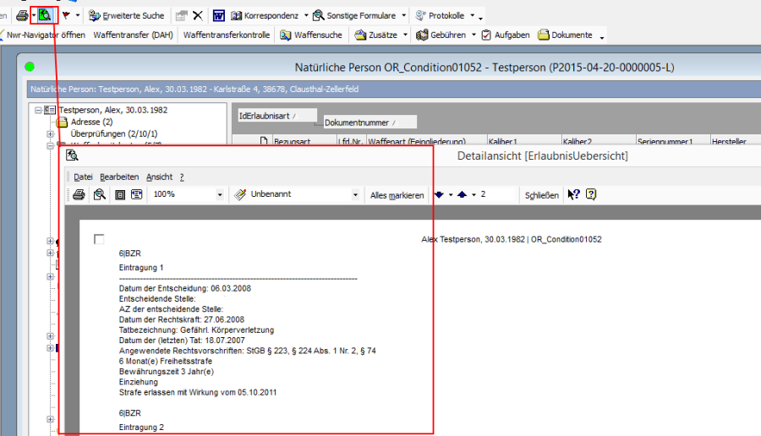Click the printer icon in main toolbar
This screenshot has height=436, width=761.
point(22,15)
